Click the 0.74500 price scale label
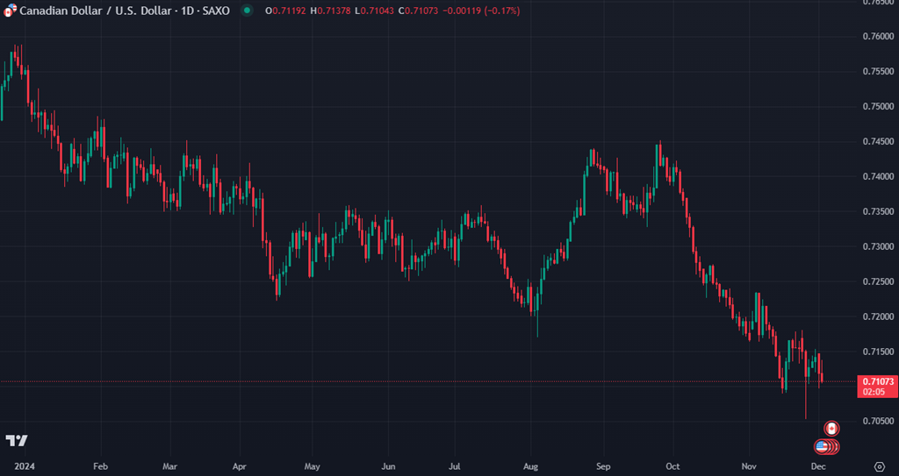This screenshot has width=899, height=476. pyautogui.click(x=878, y=141)
